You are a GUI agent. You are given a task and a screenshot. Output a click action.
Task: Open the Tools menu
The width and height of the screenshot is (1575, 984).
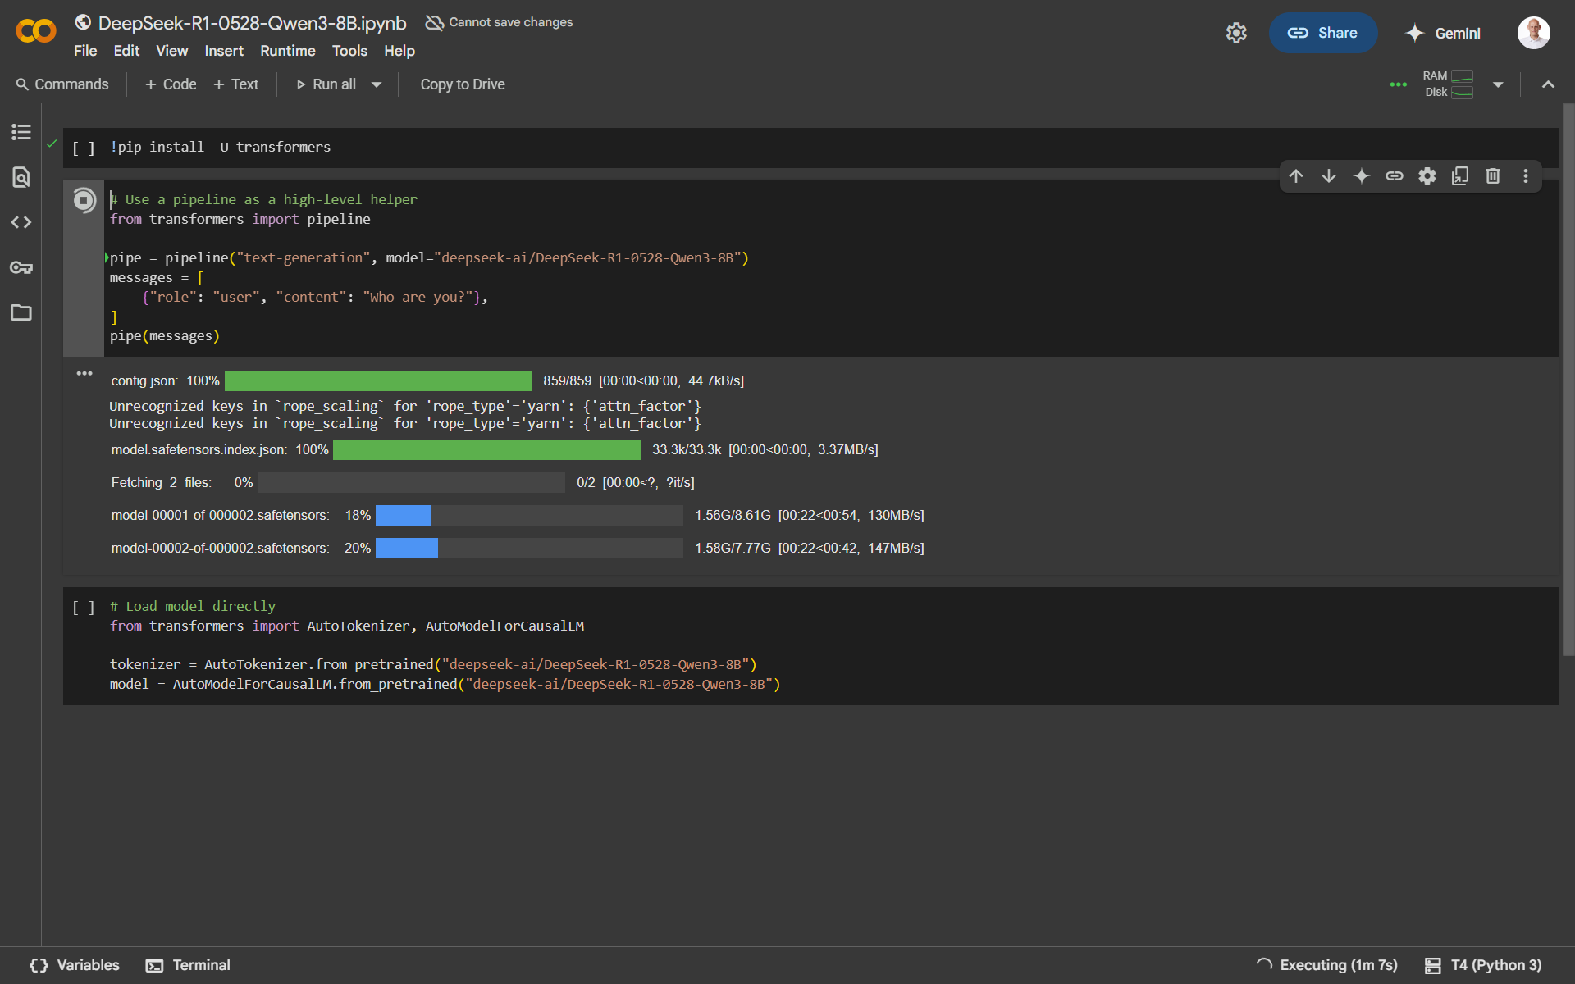[x=349, y=51]
